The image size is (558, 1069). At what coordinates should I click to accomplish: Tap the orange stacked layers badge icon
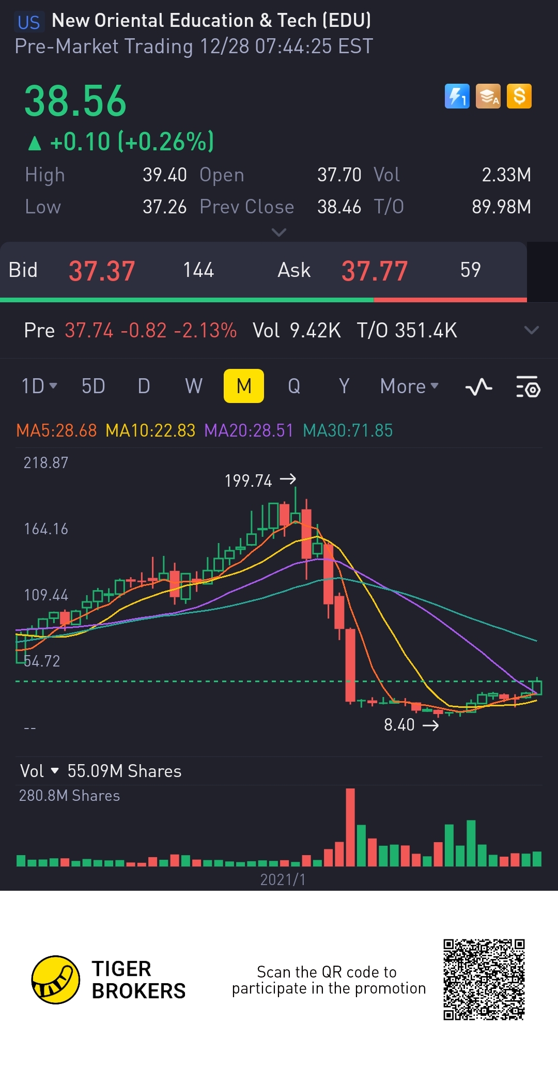click(x=488, y=96)
